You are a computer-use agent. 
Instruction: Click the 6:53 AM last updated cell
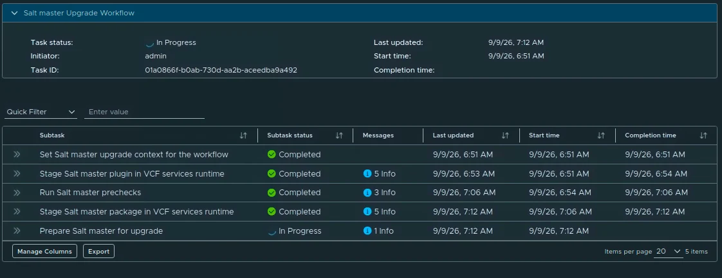coord(464,174)
